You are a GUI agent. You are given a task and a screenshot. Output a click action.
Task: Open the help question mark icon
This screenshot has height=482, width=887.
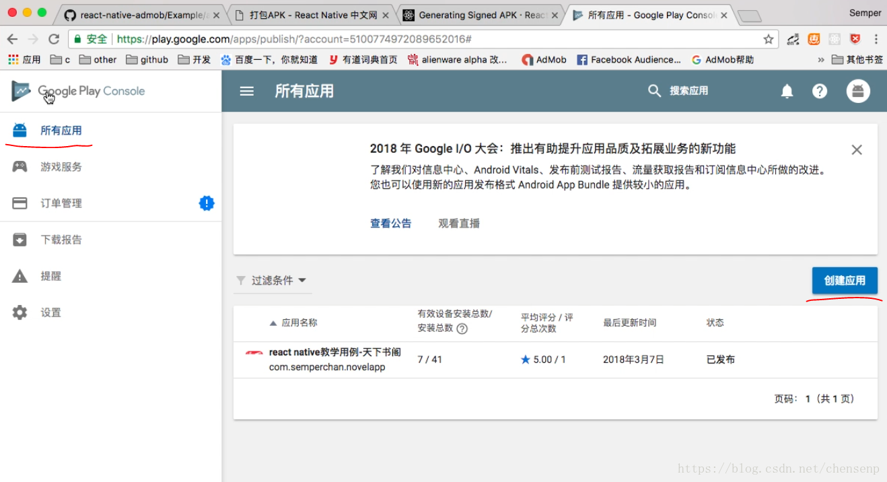(820, 91)
